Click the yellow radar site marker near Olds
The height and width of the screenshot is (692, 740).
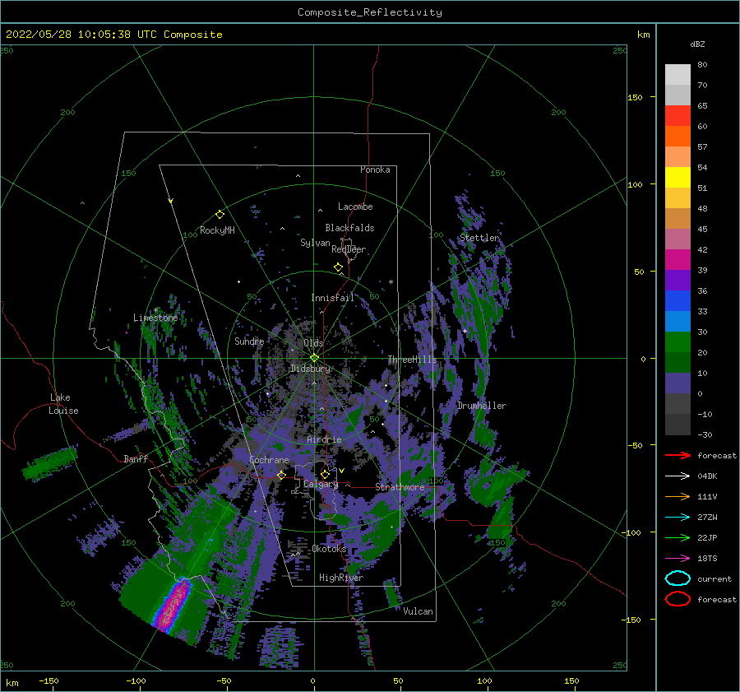tap(314, 358)
